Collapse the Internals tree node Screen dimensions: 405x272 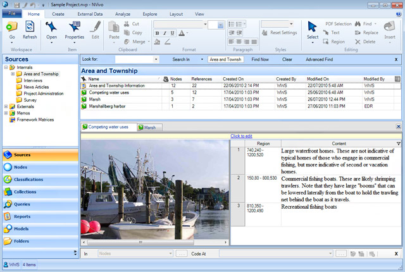[6, 67]
